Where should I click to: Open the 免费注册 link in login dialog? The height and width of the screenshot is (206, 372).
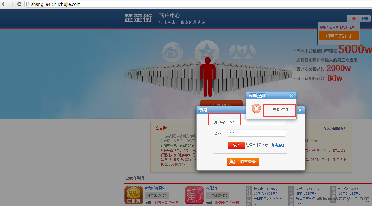(x=278, y=145)
